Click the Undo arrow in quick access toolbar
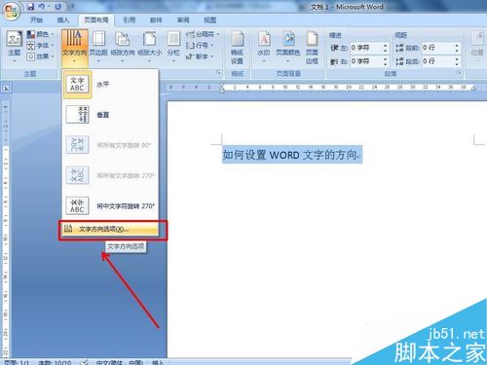Viewport: 487px width, 365px height. [42, 6]
